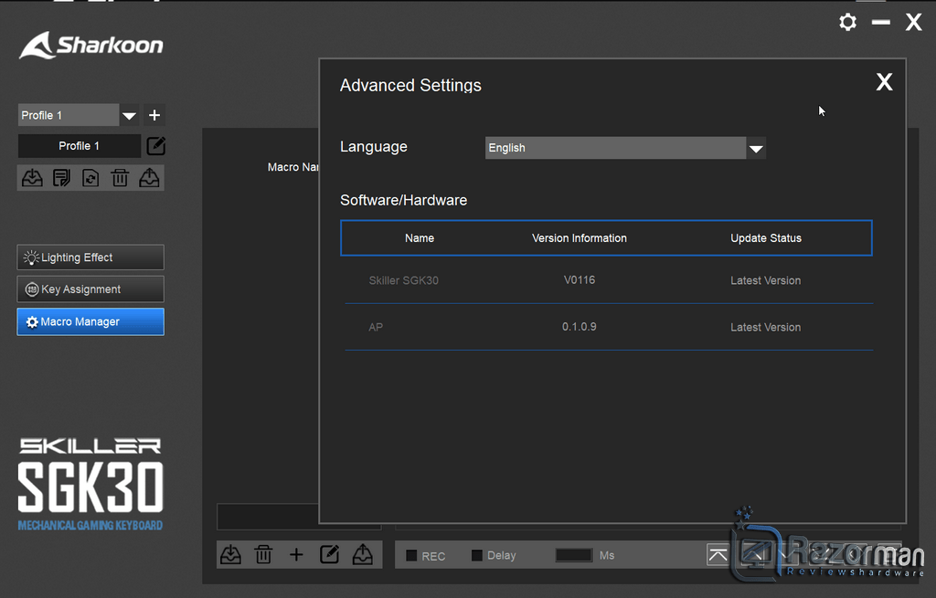The height and width of the screenshot is (598, 936).
Task: Click the Profile 1 name field
Action: [x=80, y=146]
